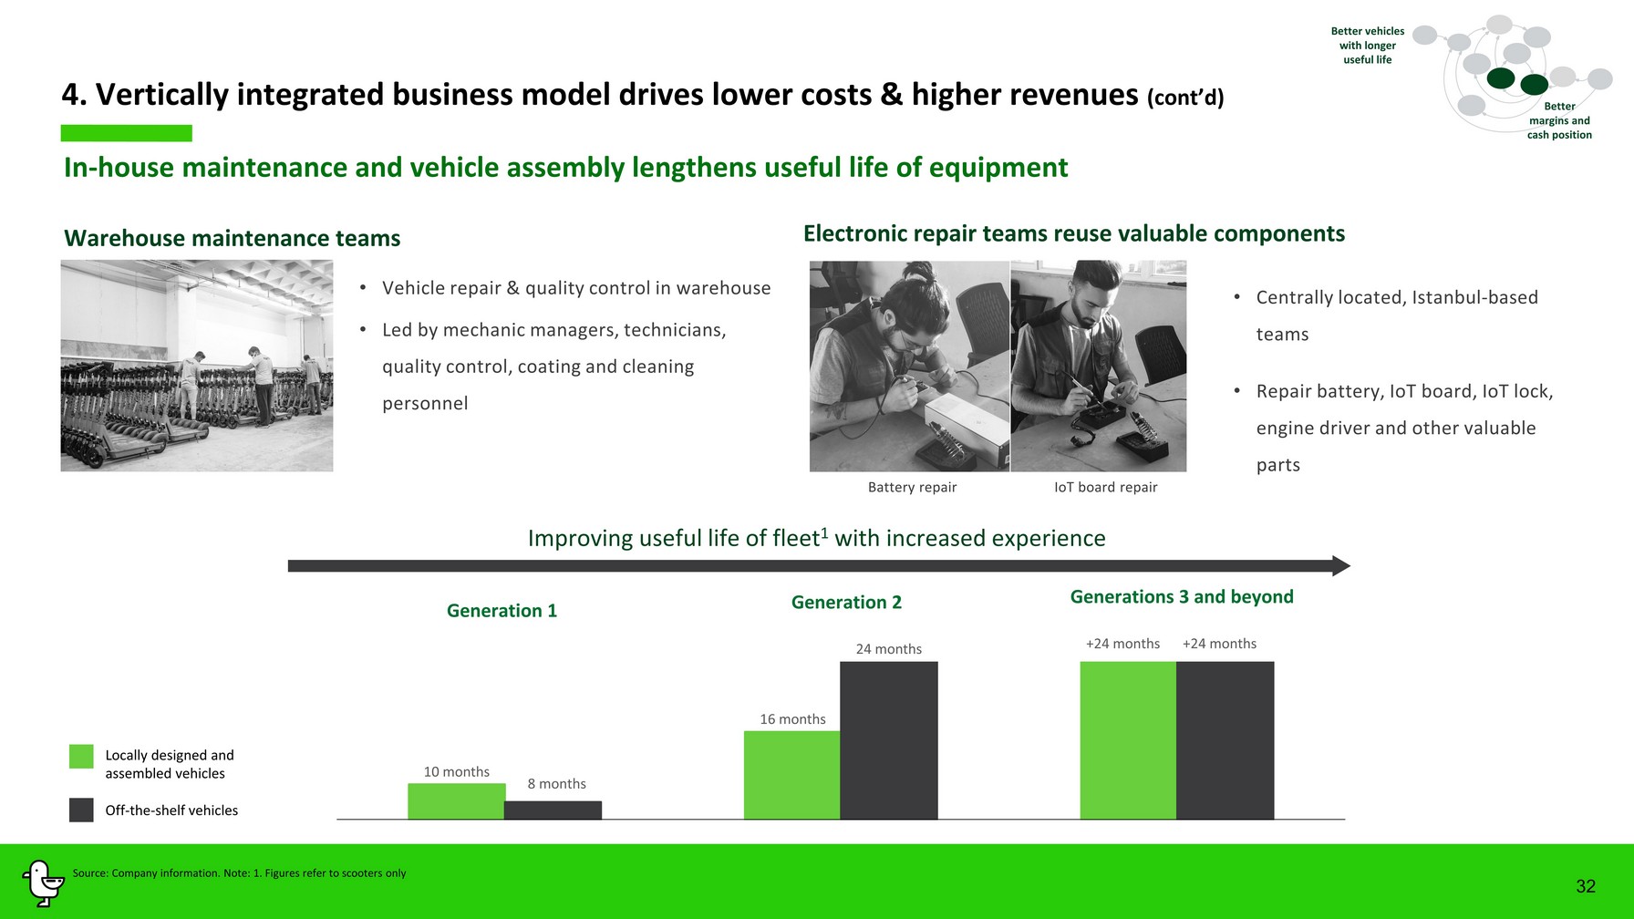Click the Generations 3 and beyond dark bar

[1225, 740]
